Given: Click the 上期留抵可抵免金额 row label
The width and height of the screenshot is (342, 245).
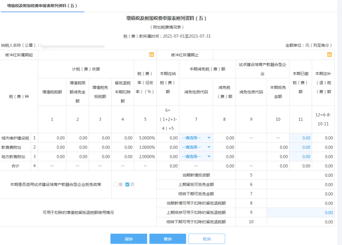Looking at the screenshot, I should point(196,184).
